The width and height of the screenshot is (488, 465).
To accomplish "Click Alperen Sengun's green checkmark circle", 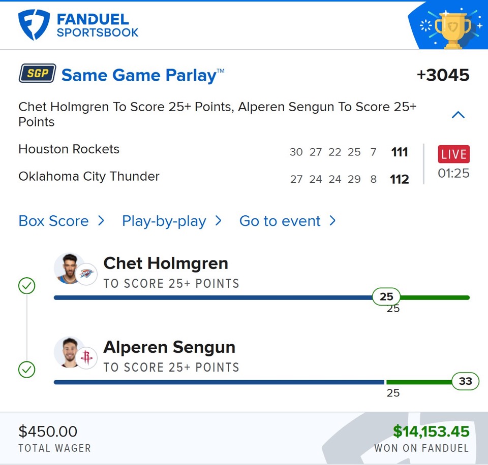I will pyautogui.click(x=26, y=370).
